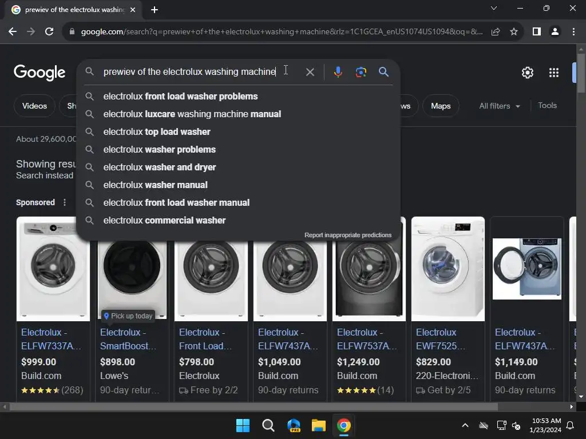Click the 'Pick up today' badge
Image resolution: width=586 pixels, height=439 pixels.
(128, 316)
